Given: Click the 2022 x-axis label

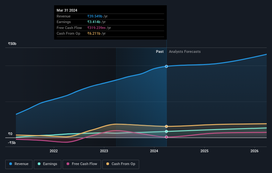Looking at the screenshot, I should click(54, 151).
